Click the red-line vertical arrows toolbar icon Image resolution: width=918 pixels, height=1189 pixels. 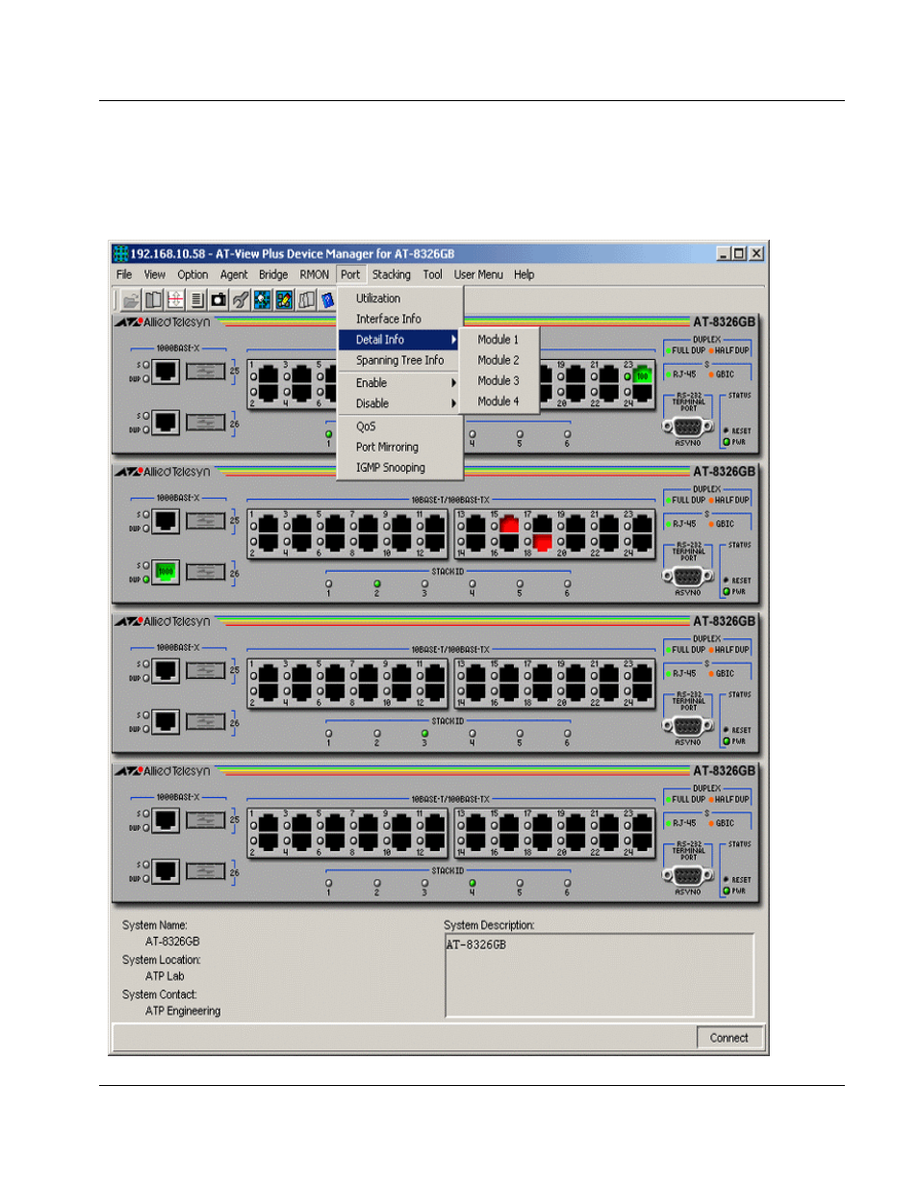point(175,299)
